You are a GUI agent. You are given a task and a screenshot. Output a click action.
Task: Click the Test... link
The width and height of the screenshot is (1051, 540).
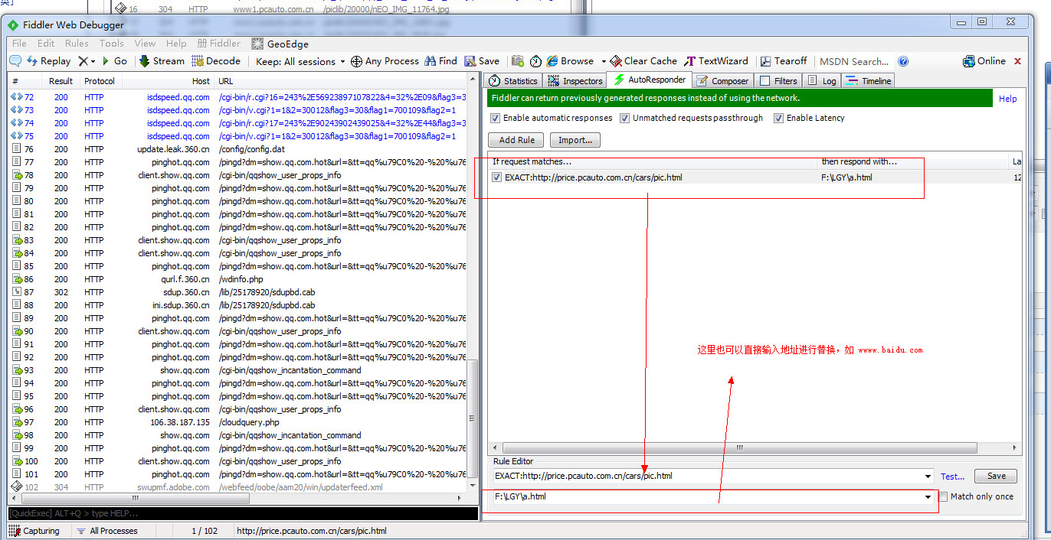952,476
